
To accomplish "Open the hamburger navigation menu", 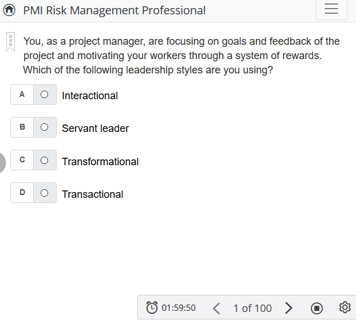I will click(331, 10).
